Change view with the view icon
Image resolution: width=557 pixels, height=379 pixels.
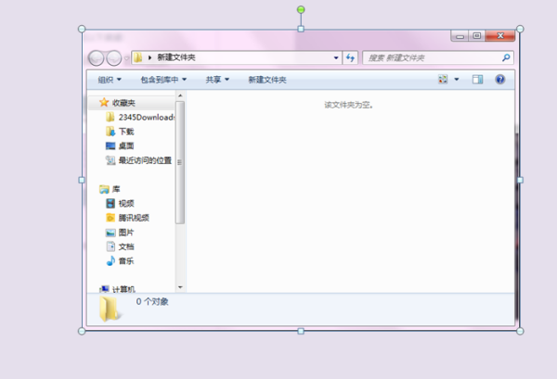(x=443, y=80)
